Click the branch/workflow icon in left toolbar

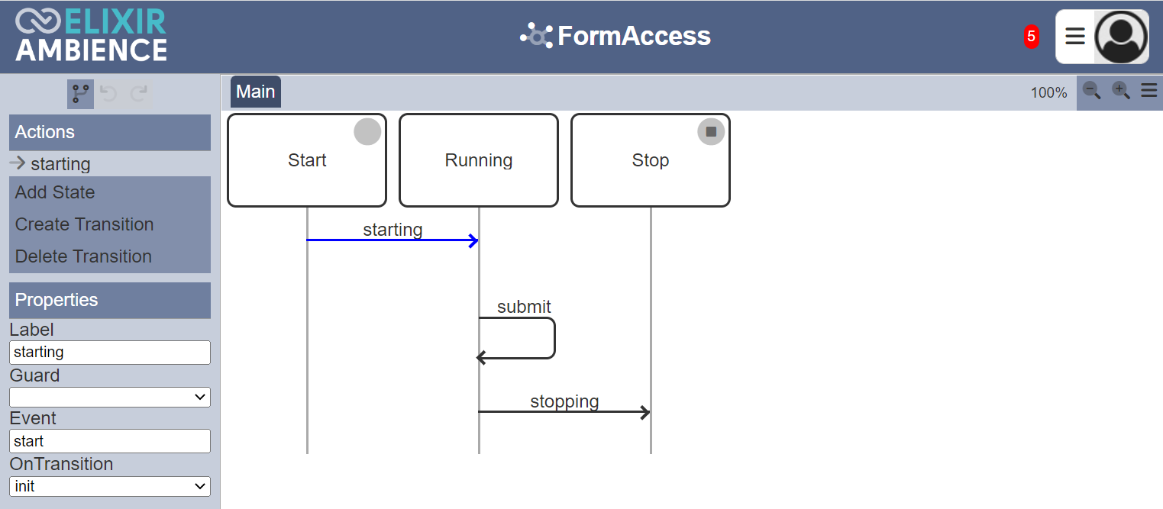coord(80,94)
